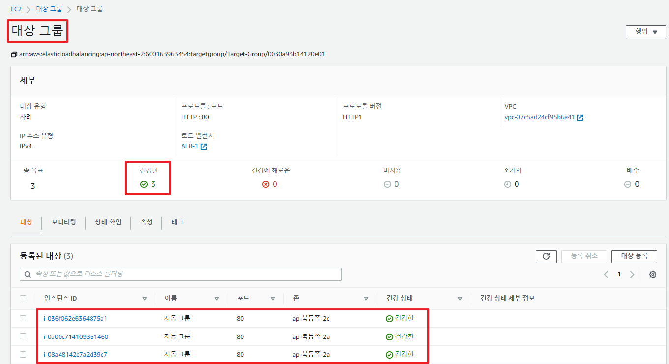The height and width of the screenshot is (364, 669).
Task: Click the 대상 등록 button
Action: (x=634, y=256)
